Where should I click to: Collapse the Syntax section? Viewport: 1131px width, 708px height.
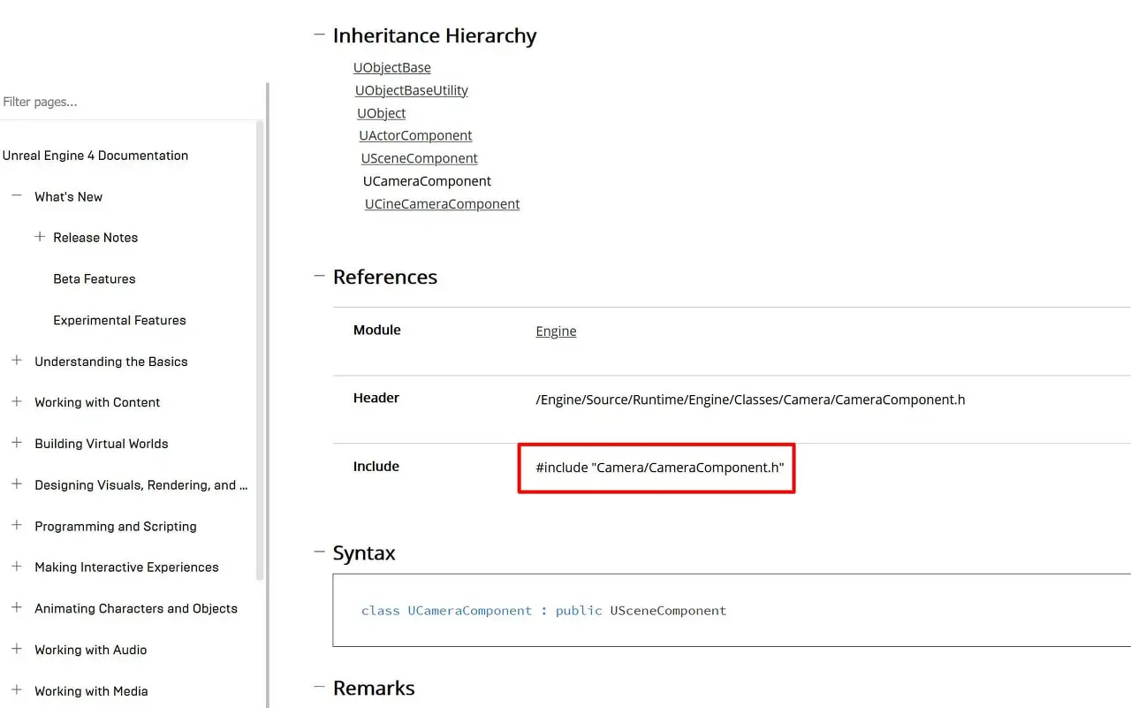pos(319,552)
